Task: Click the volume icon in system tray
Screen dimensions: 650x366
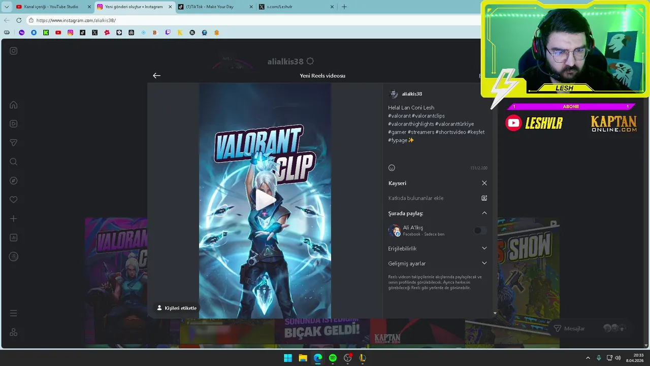Action: click(618, 358)
